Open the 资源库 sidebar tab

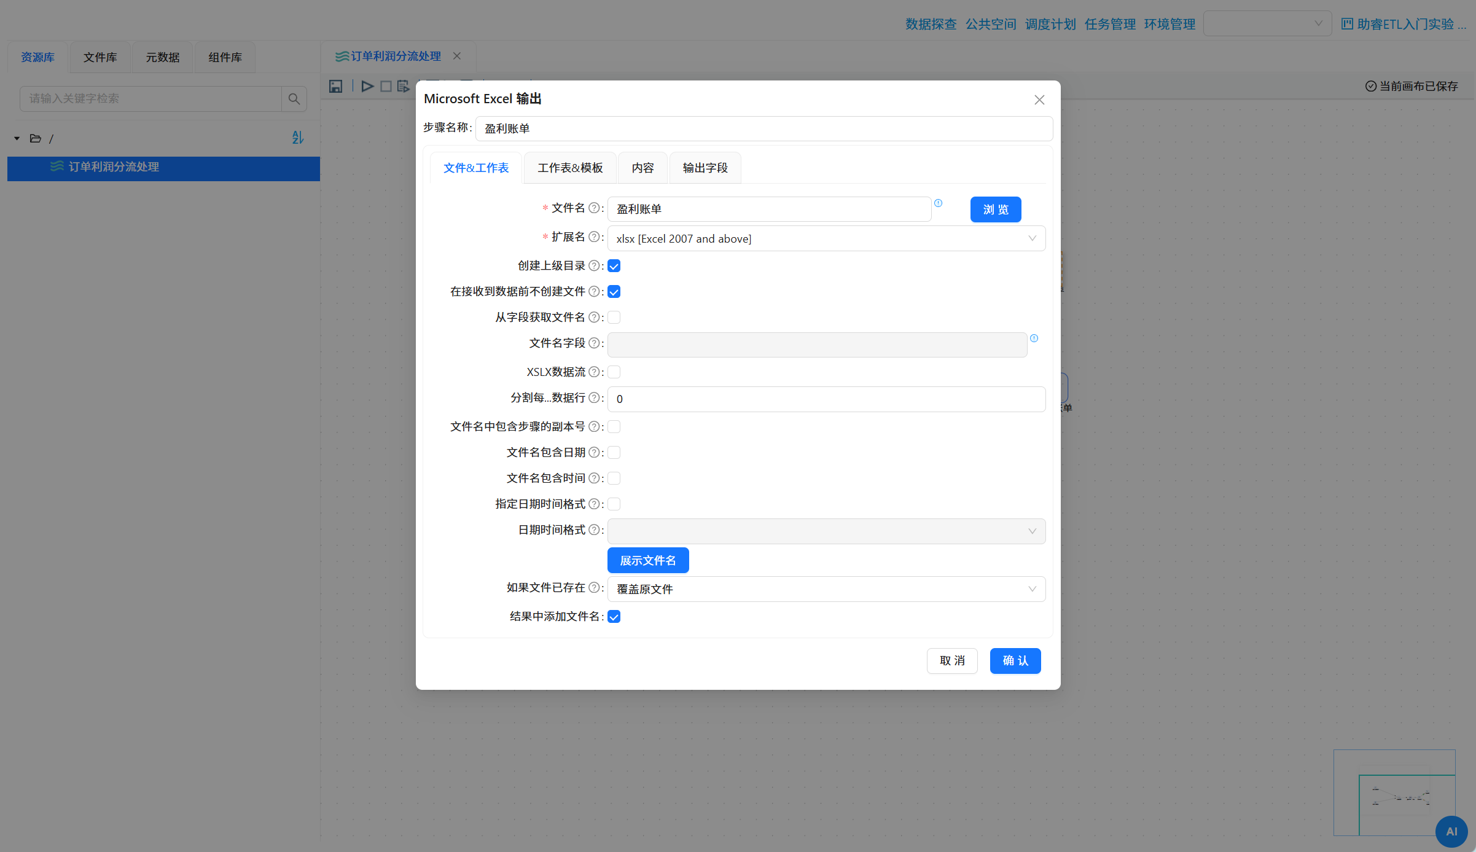(37, 57)
